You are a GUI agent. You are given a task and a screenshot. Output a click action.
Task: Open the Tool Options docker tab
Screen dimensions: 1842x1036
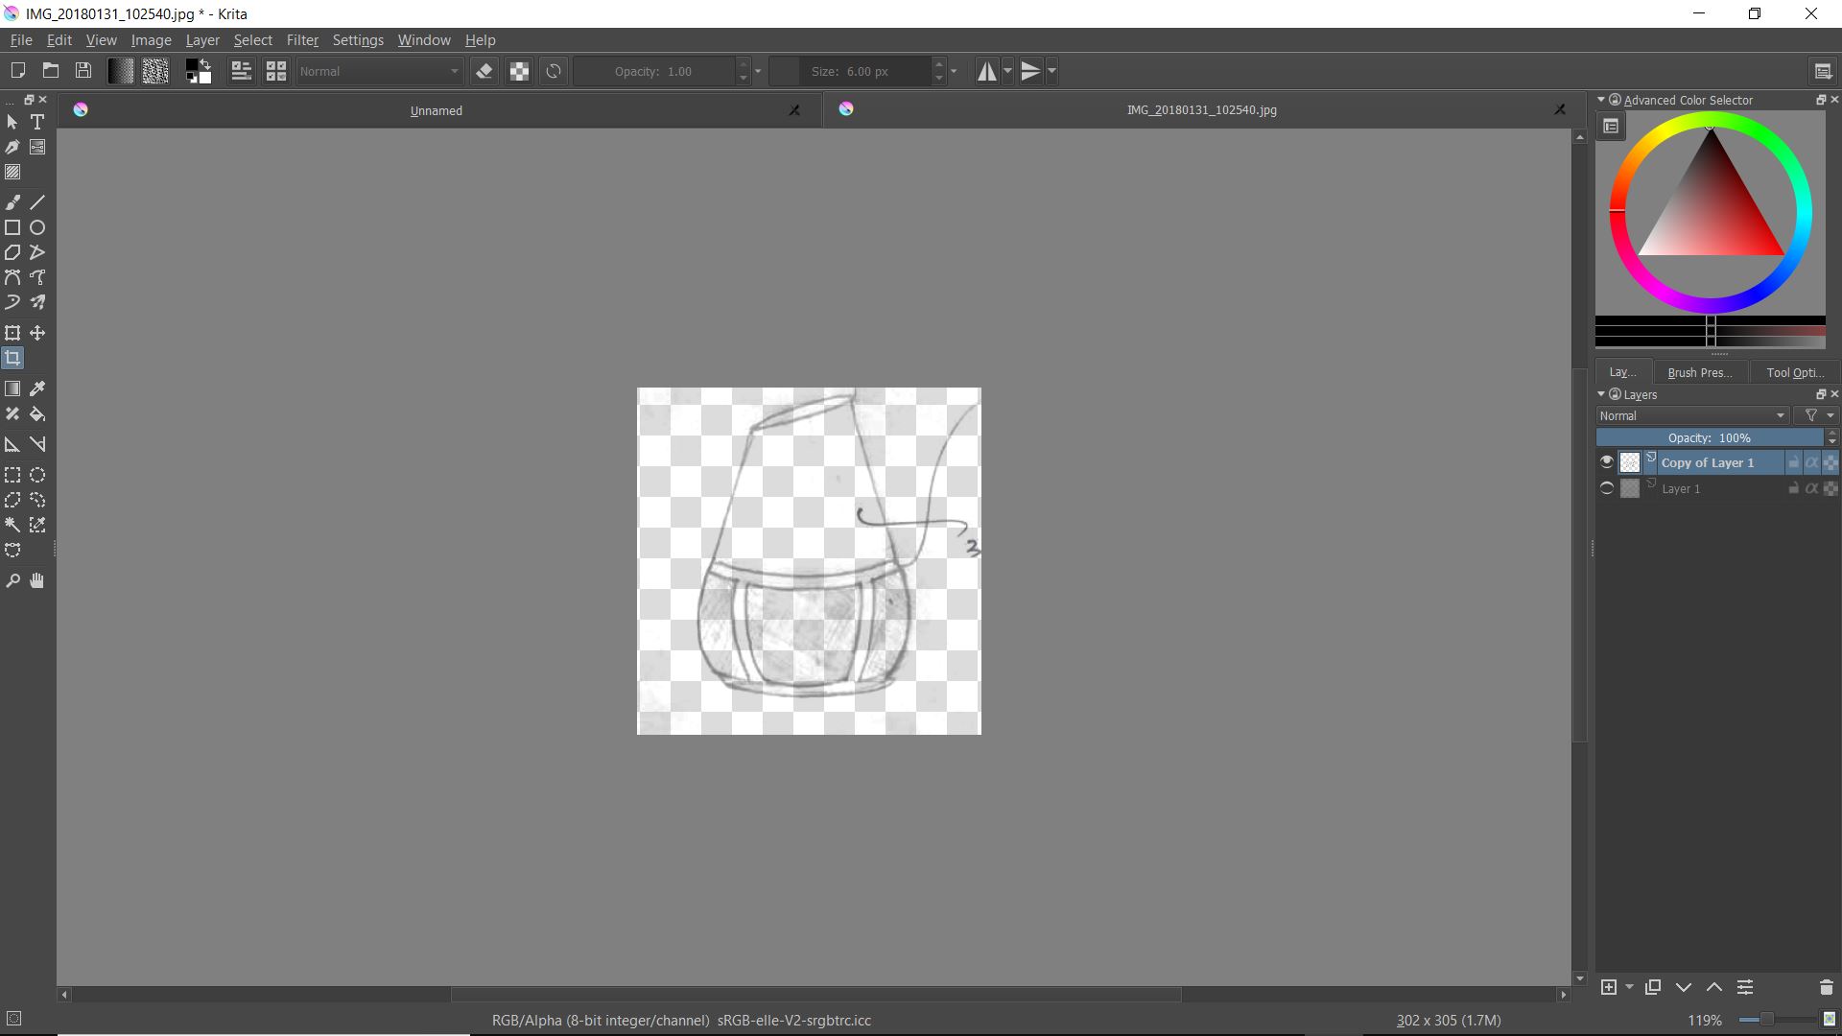[x=1794, y=372]
